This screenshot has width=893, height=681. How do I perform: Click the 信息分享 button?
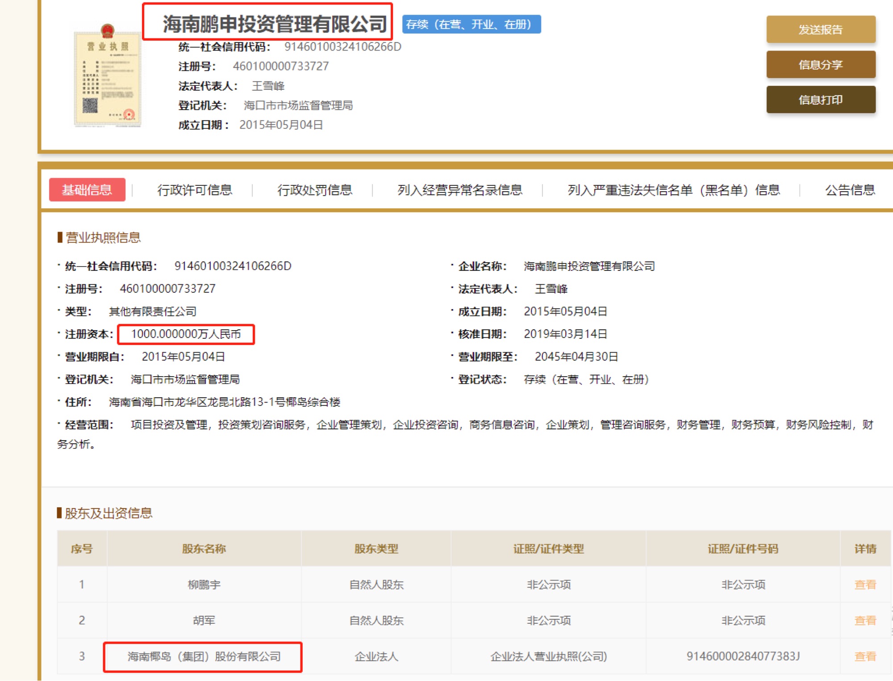tap(821, 64)
